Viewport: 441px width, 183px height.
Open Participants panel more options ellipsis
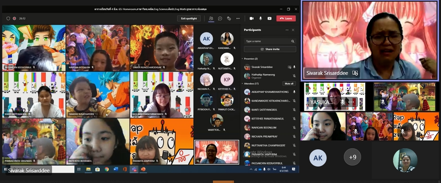[x=287, y=30]
